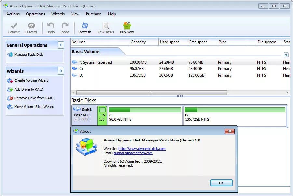
Task: Click the D: partition usage bar
Action: click(235, 110)
